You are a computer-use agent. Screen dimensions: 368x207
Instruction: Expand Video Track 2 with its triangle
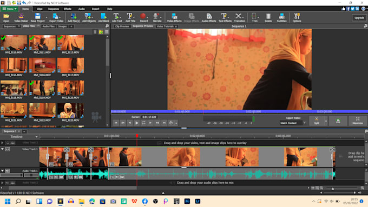pyautogui.click(x=2, y=143)
